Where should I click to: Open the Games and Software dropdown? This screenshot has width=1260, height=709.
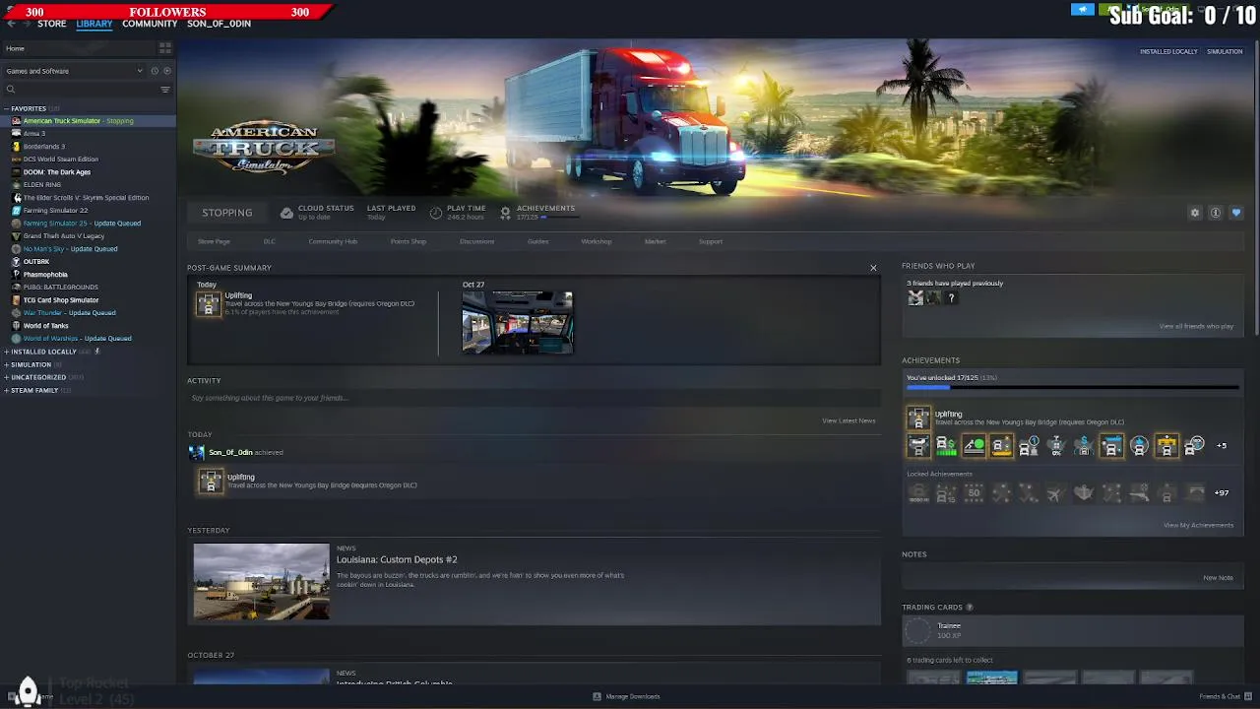74,71
